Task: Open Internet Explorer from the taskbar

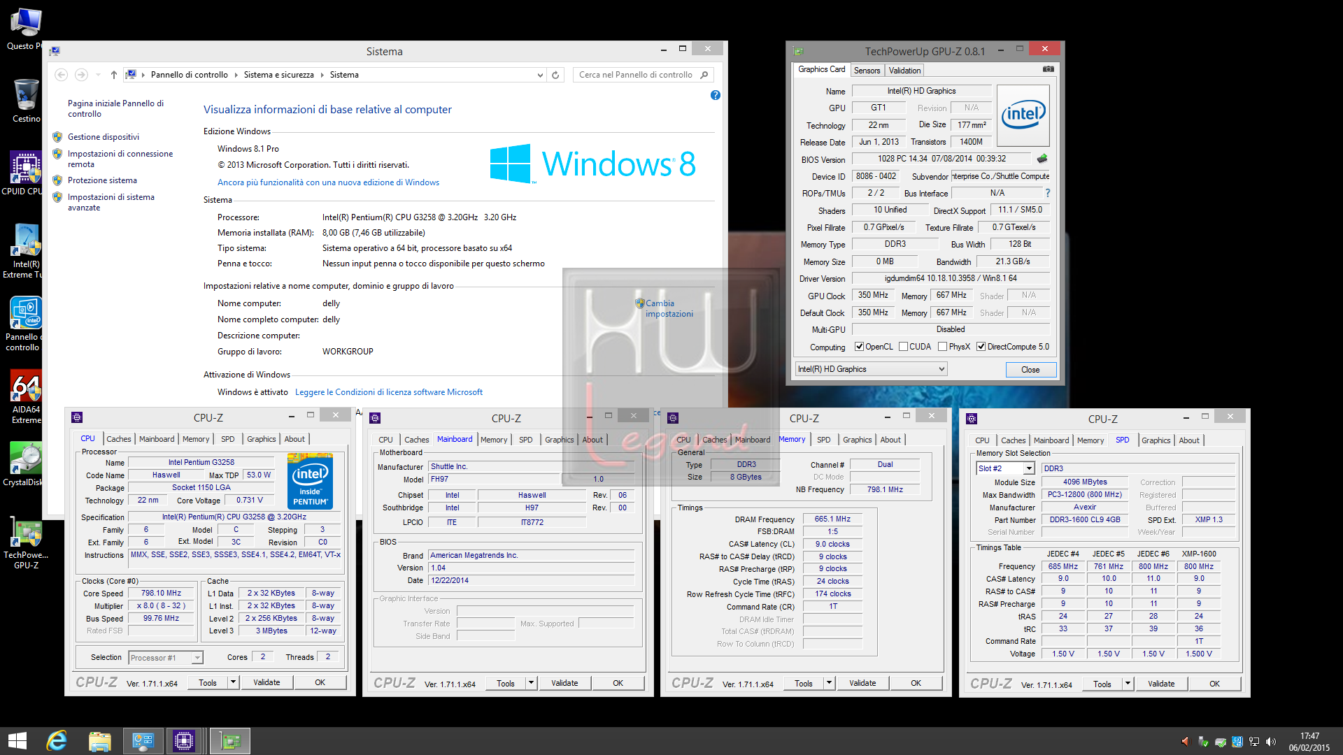Action: tap(57, 741)
